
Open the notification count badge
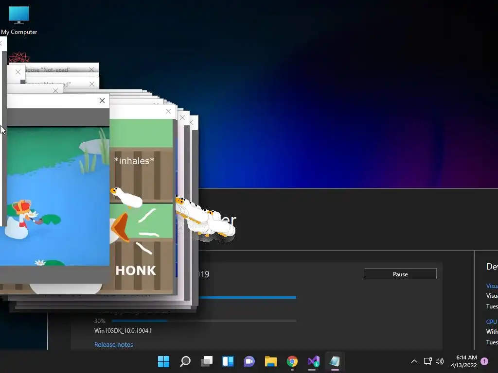(x=484, y=361)
